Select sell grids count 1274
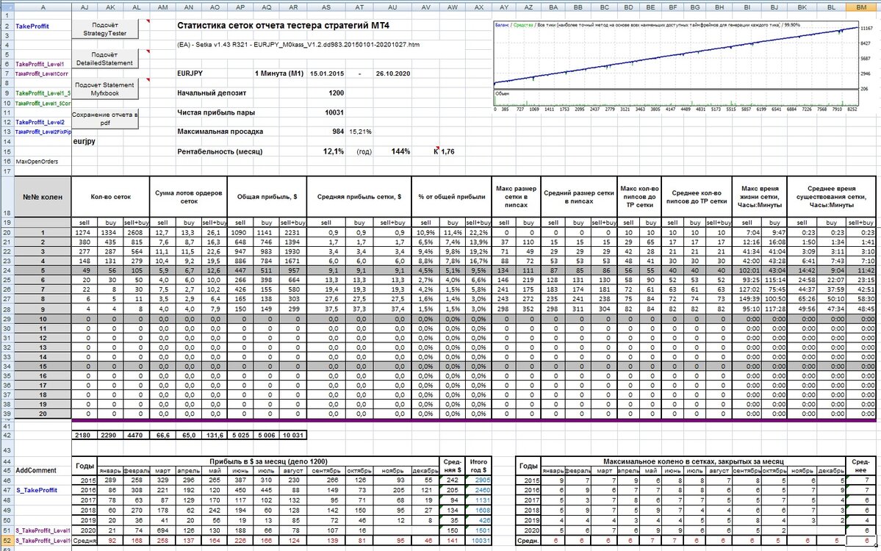 click(84, 233)
